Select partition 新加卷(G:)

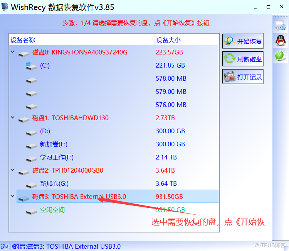tap(54, 183)
